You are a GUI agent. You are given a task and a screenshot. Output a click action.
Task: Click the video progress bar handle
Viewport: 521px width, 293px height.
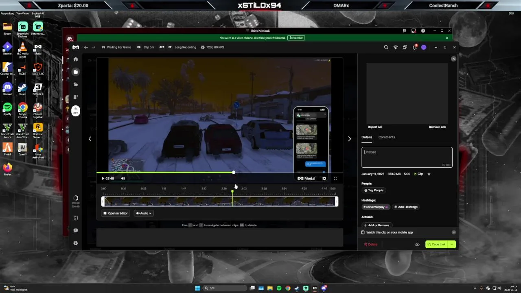pos(234,173)
